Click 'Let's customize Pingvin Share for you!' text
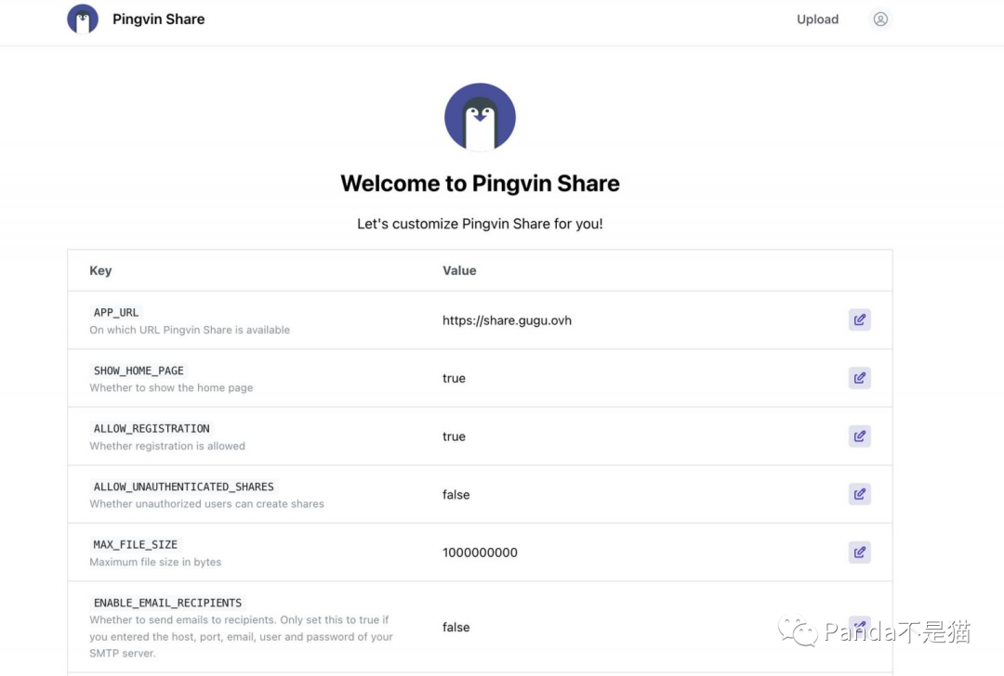Viewport: 1004px width, 676px height. 480,224
